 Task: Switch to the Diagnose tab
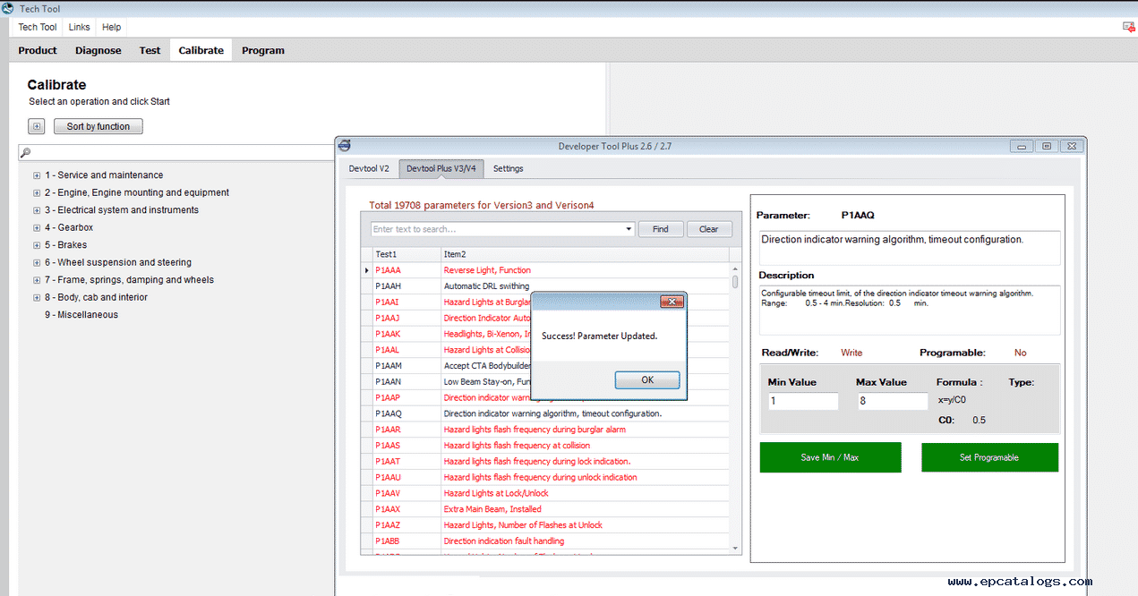pos(98,50)
